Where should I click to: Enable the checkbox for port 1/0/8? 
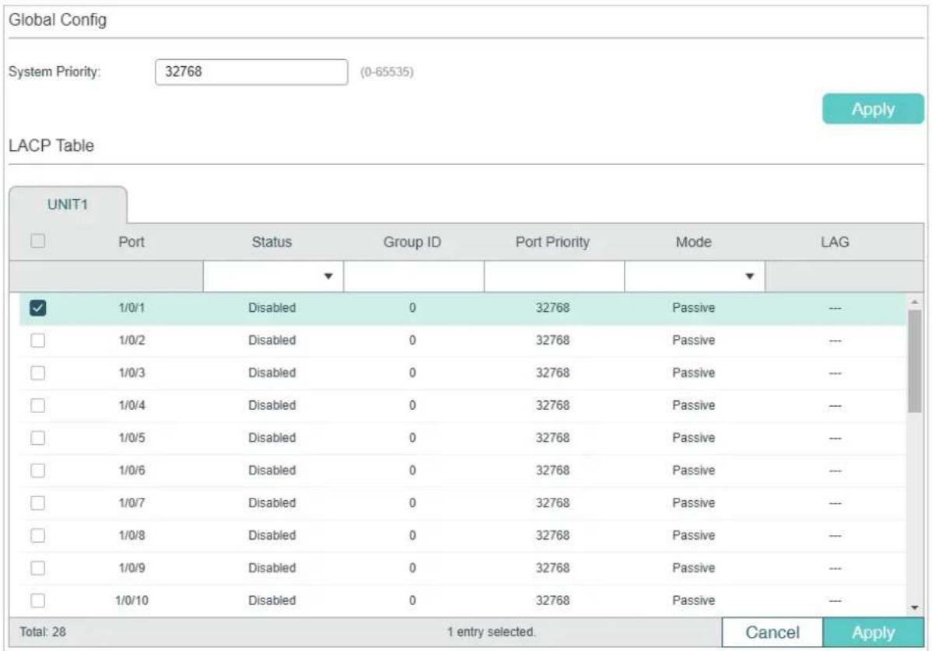click(x=37, y=535)
